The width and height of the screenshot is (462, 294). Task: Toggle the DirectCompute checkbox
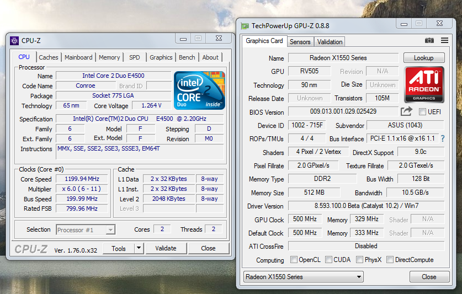pyautogui.click(x=390, y=260)
